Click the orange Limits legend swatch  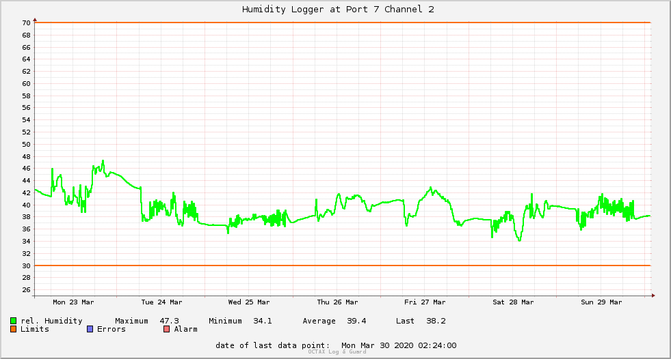(13, 329)
